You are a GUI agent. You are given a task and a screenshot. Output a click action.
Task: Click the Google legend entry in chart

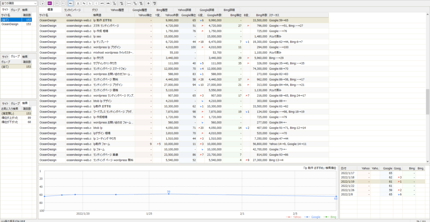[312, 217]
